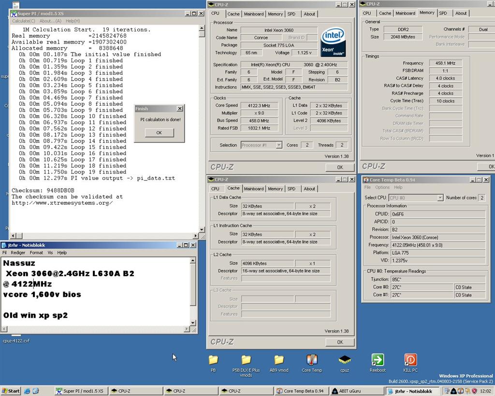Open the About menu in Super PI

tap(50, 21)
